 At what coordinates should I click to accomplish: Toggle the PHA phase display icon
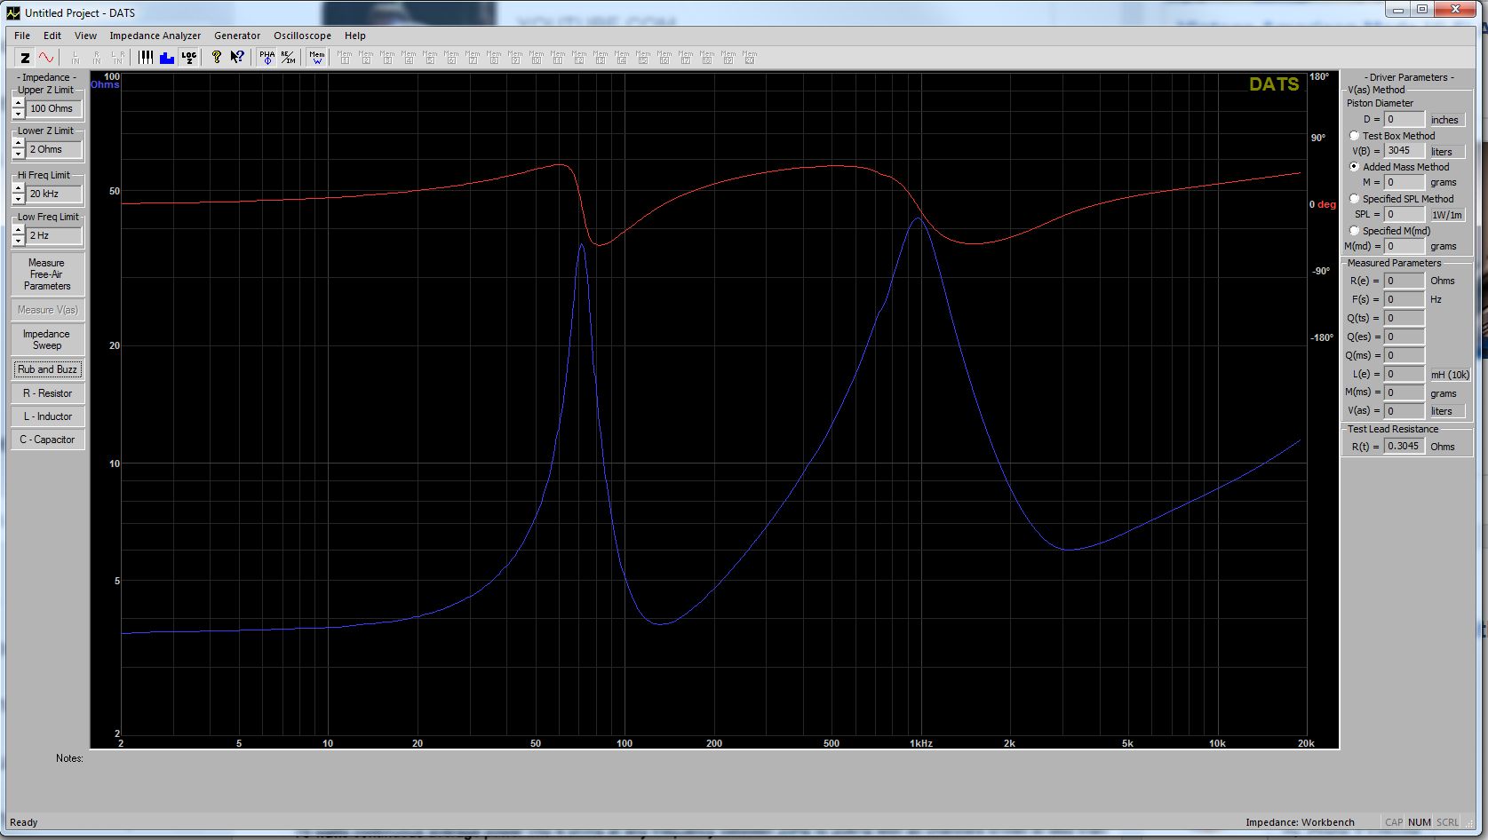pyautogui.click(x=267, y=58)
